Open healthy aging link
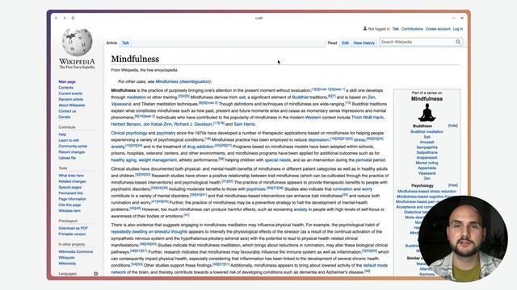This screenshot has height=290, width=517. coord(124,160)
